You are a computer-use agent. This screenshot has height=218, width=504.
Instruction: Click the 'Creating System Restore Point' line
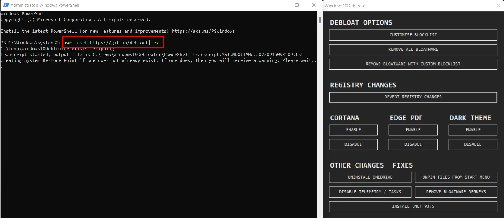pos(158,60)
